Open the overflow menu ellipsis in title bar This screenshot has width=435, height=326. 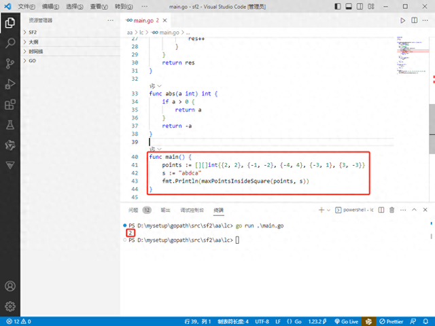point(145,7)
